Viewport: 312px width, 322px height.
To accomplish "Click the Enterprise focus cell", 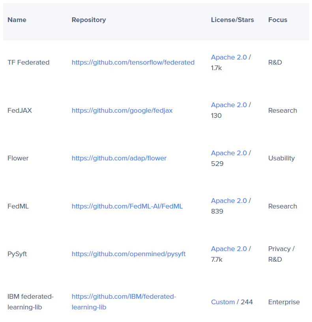I will click(284, 302).
